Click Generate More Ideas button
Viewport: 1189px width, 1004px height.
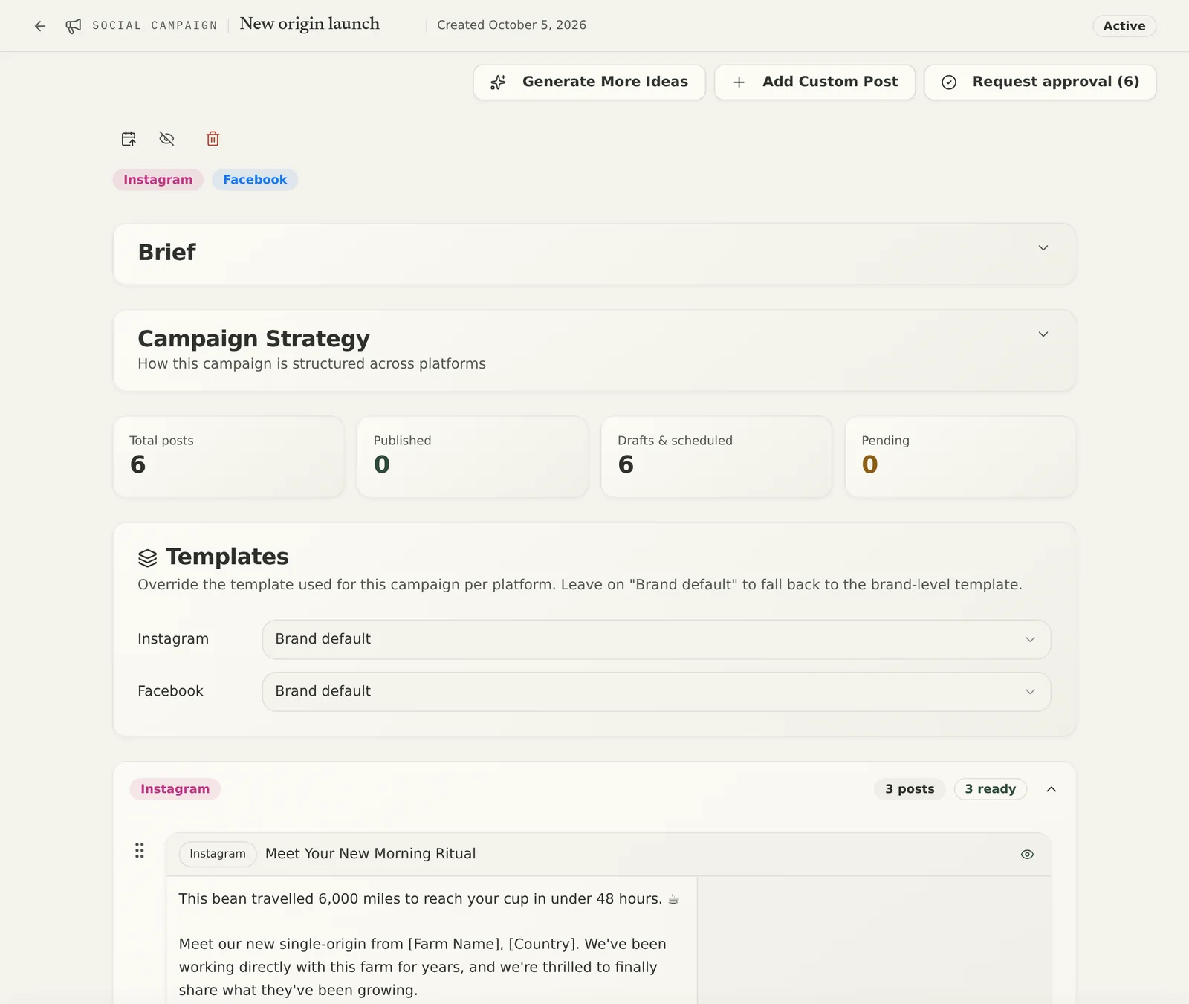click(589, 82)
